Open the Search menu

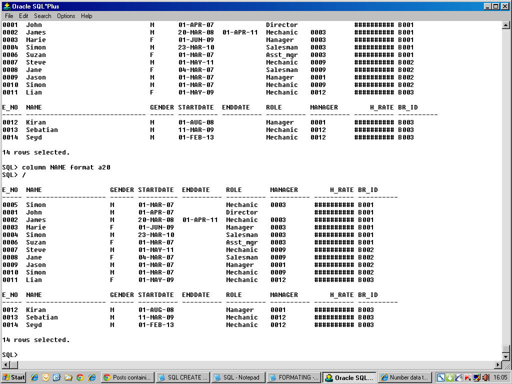coord(42,16)
